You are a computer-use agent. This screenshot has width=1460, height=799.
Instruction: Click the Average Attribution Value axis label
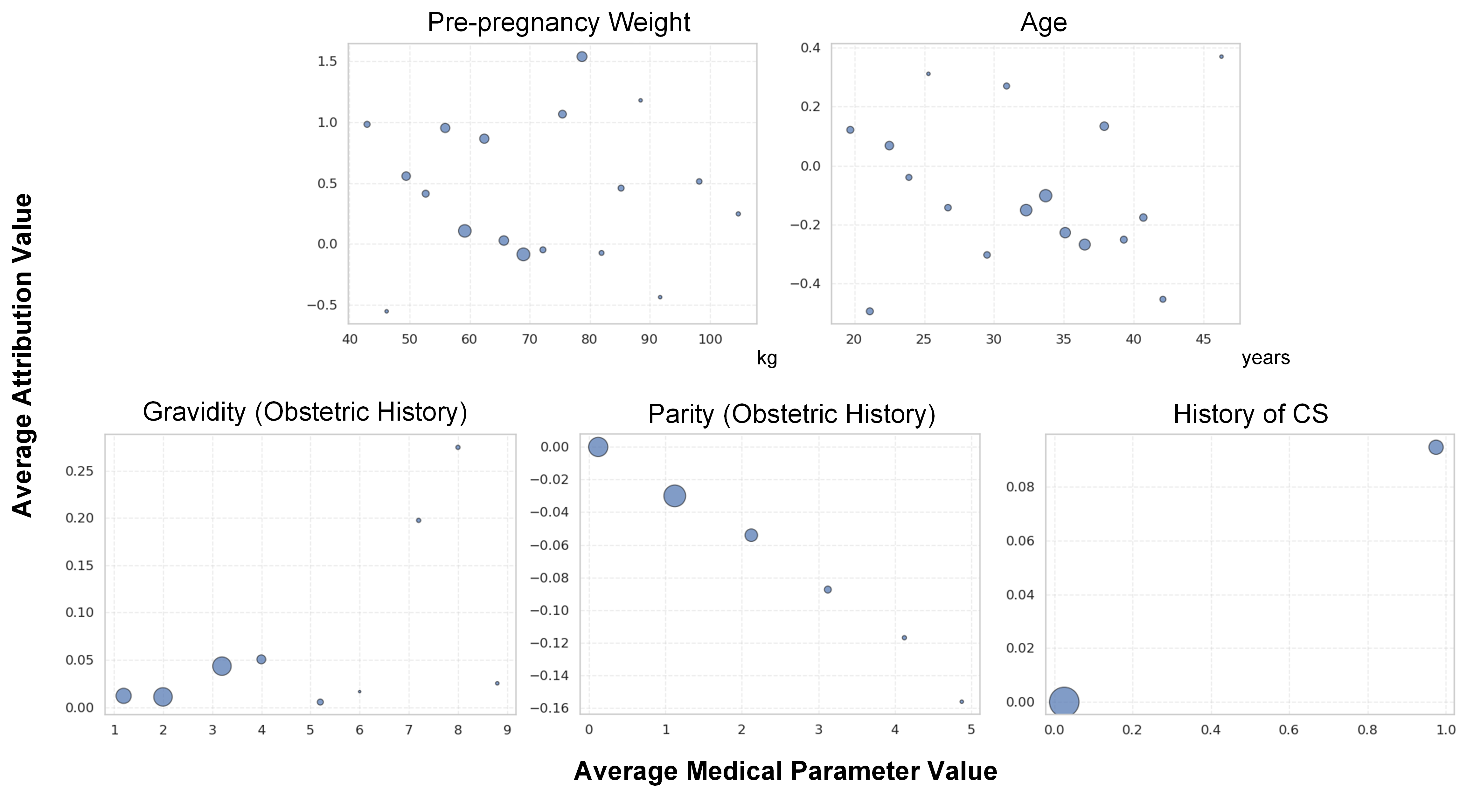pyautogui.click(x=23, y=355)
